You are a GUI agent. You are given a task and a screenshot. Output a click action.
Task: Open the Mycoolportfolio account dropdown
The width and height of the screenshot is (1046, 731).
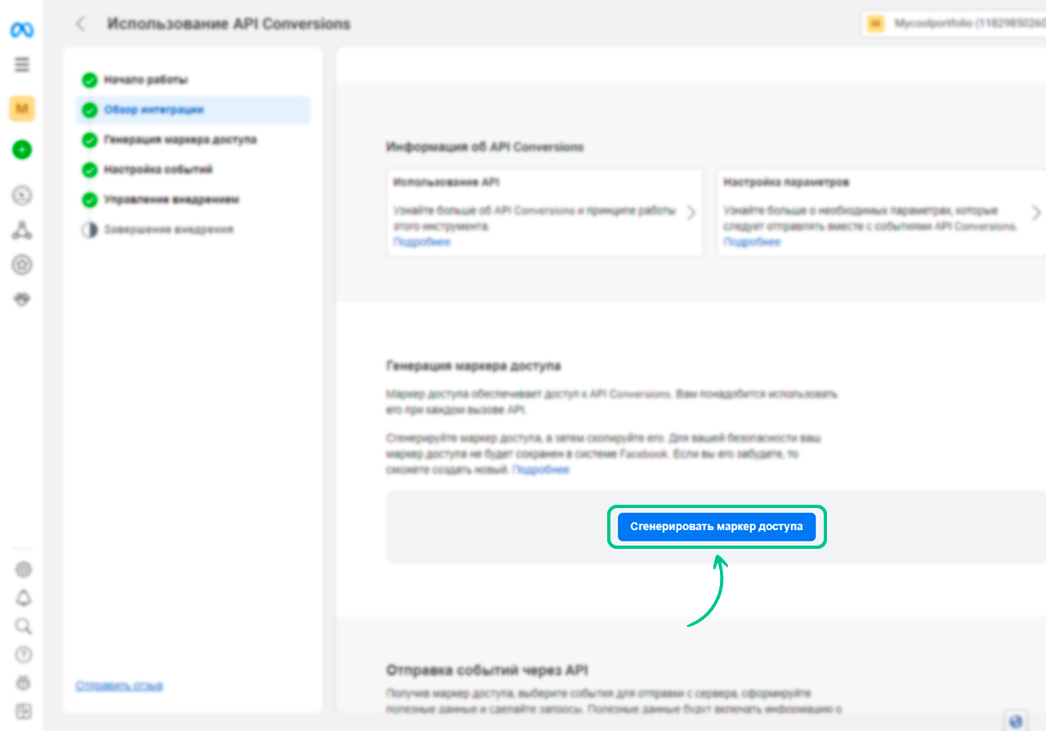point(954,24)
